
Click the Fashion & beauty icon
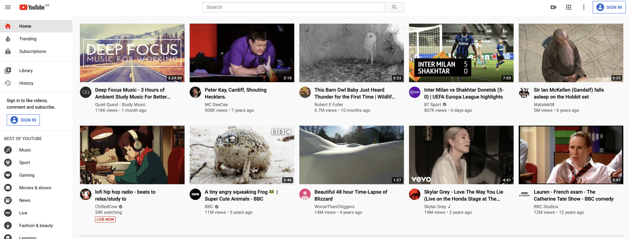[x=8, y=226]
